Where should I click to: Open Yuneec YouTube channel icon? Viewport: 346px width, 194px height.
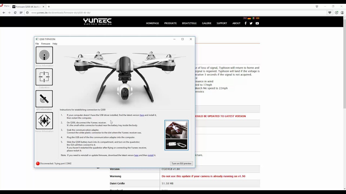click(x=257, y=23)
